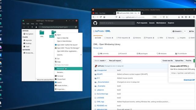The width and height of the screenshot is (196, 110).
Task: Choose Open With Catfish File Search
Action: click(x=68, y=45)
